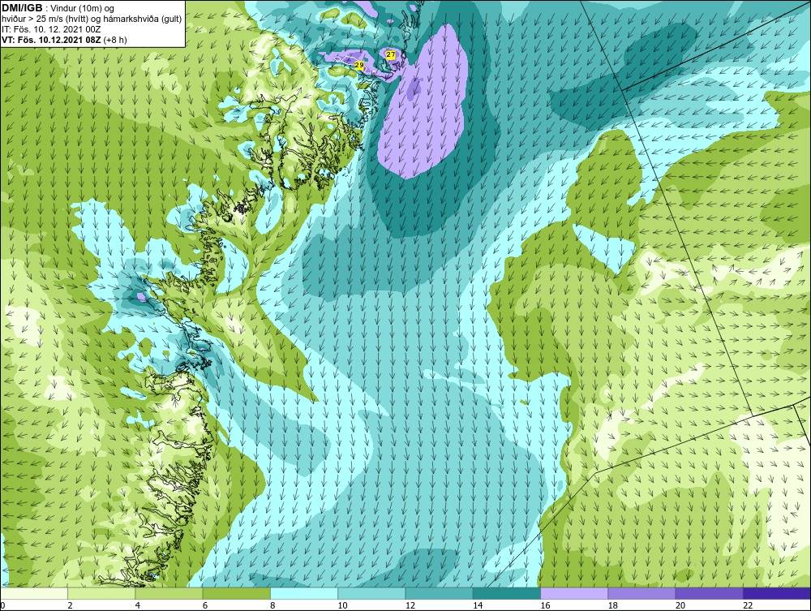Viewport: 811px width, 611px height.
Task: Click the legend scale value '18'
Action: tap(613, 606)
